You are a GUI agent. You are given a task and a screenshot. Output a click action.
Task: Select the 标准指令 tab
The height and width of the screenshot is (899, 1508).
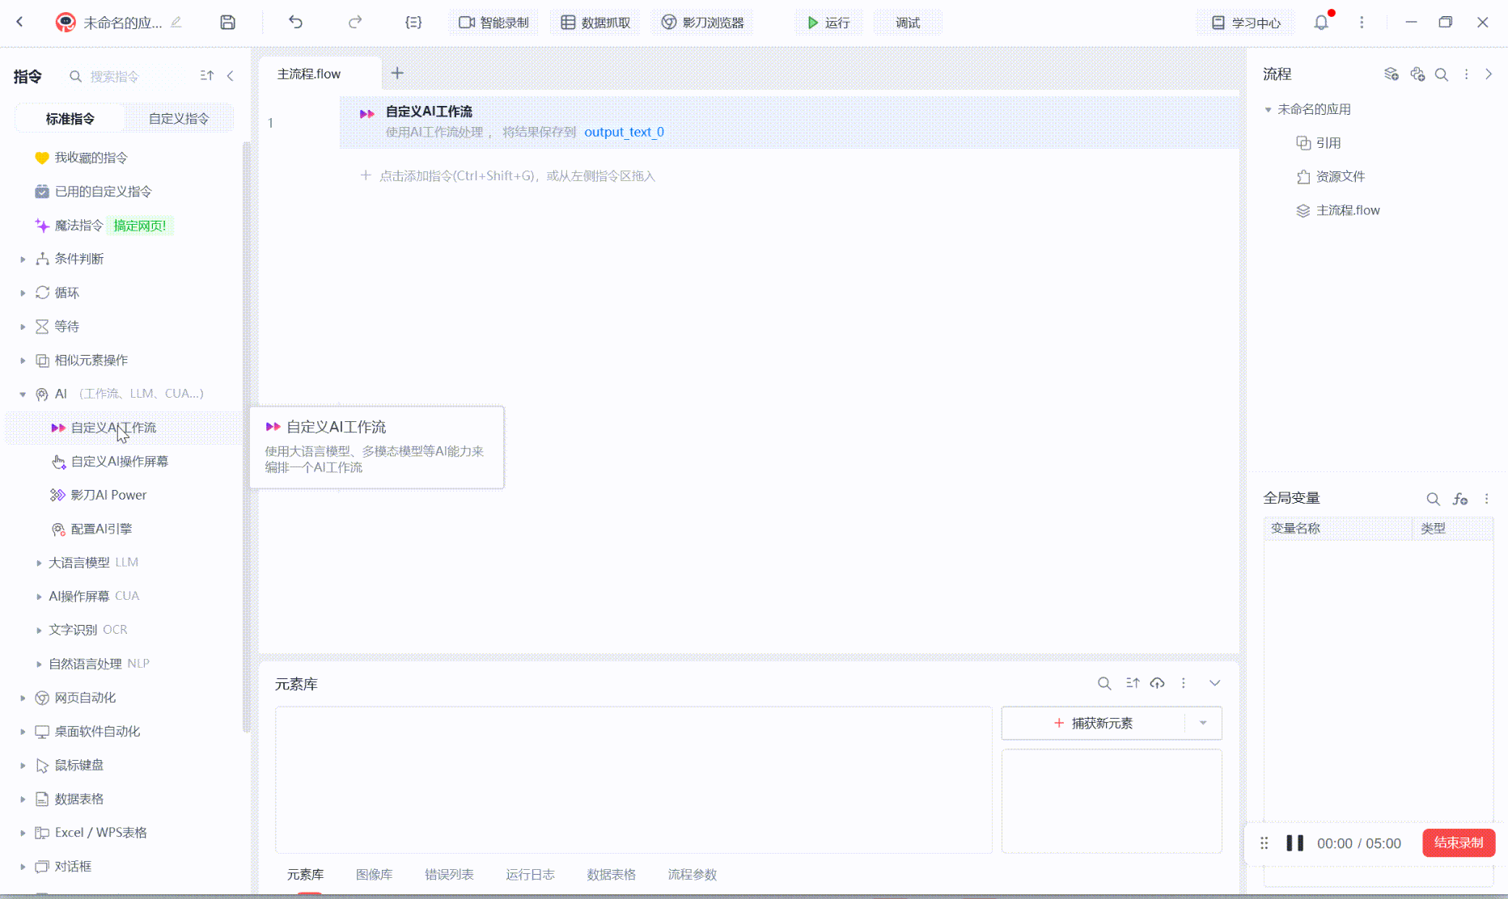tap(70, 119)
